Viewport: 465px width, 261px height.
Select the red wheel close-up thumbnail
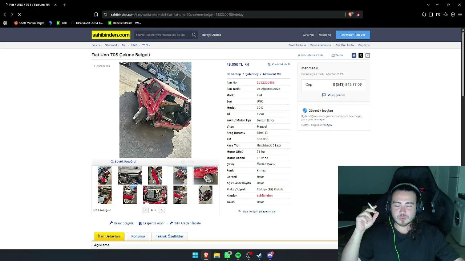click(206, 175)
